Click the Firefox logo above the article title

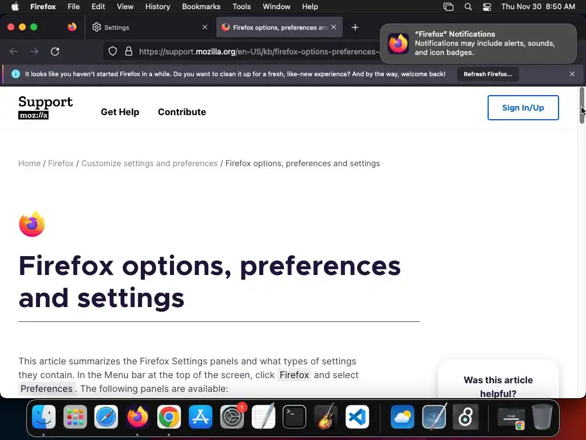click(32, 224)
